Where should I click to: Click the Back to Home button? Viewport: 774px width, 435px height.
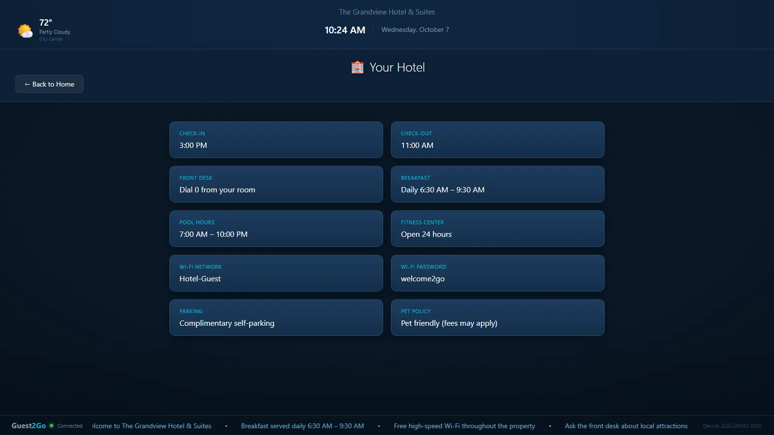49,84
